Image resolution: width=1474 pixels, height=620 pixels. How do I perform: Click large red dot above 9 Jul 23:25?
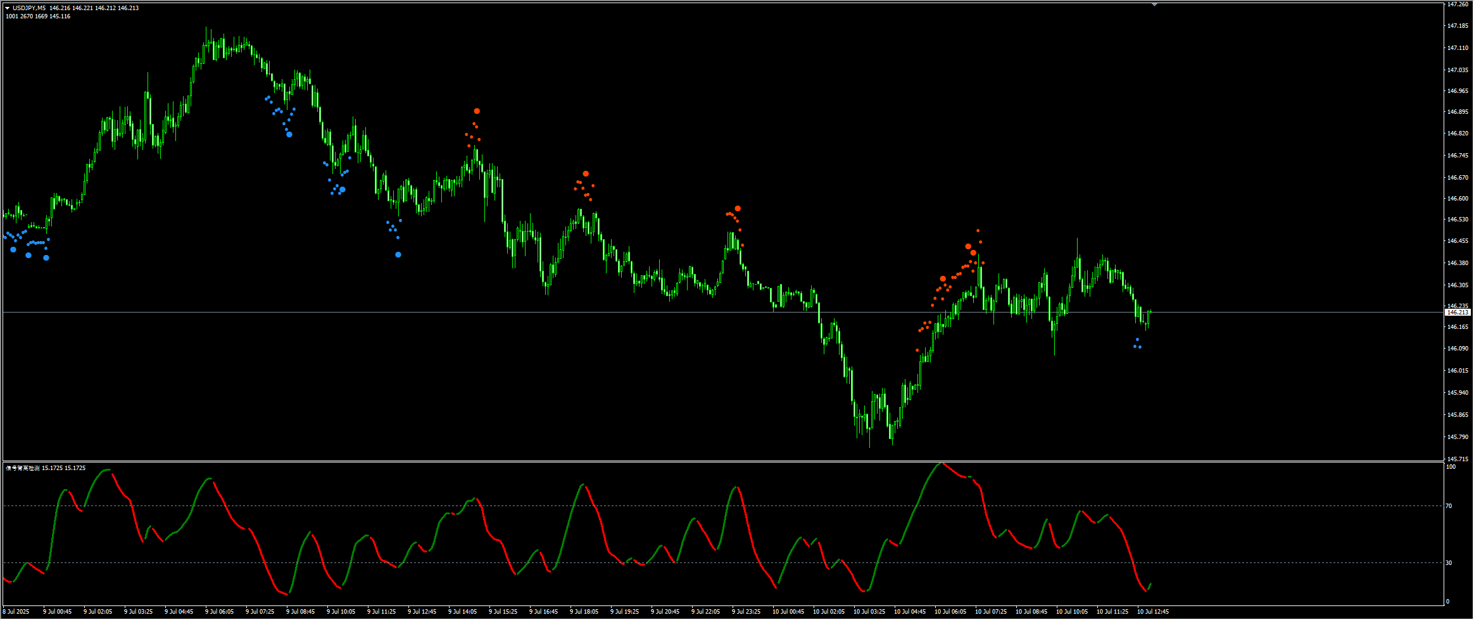[x=738, y=208]
